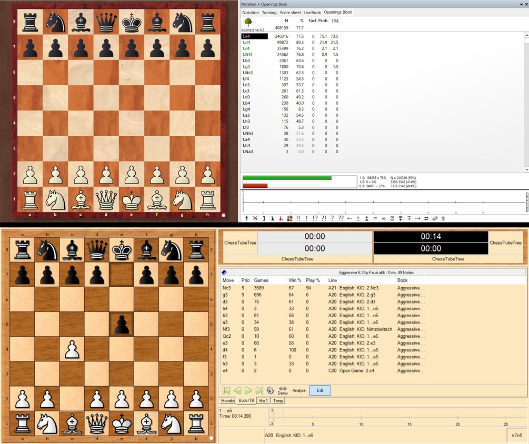
Task: Click the red crossed-out delete variation icon
Action: coord(255,218)
